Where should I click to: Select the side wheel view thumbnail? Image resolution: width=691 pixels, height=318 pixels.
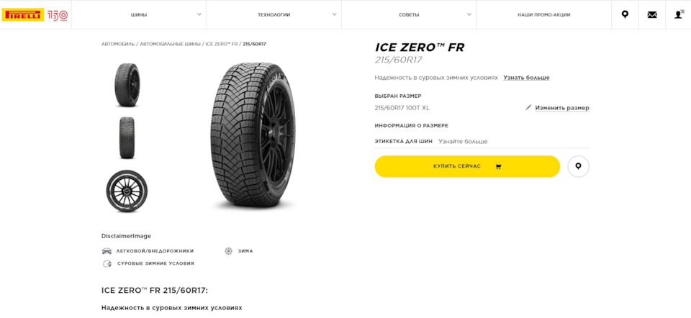click(x=127, y=191)
